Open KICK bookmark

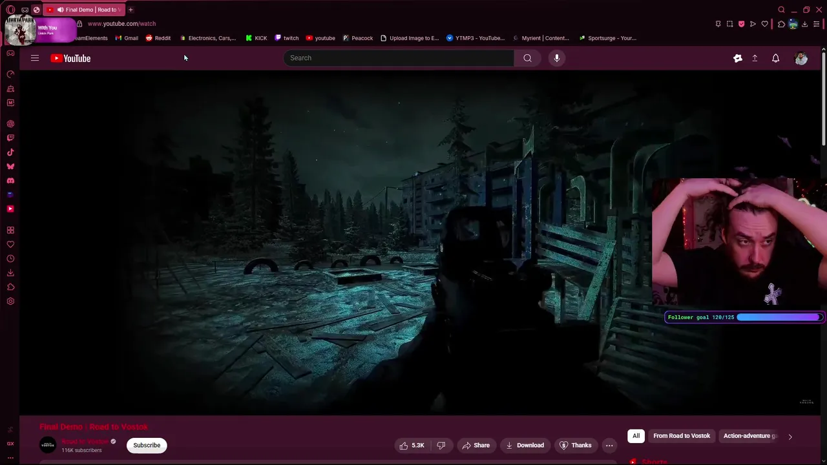(x=256, y=38)
